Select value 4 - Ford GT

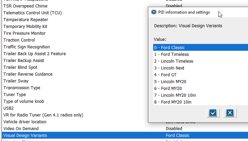coord(201,75)
